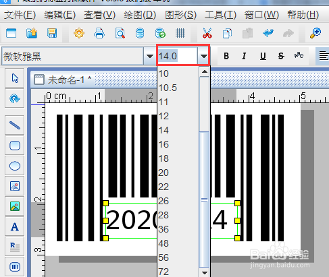Screen dimensions: 329x277
Task: Open the 编辑(E) menu
Action: (59, 15)
